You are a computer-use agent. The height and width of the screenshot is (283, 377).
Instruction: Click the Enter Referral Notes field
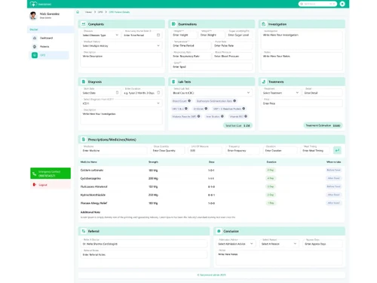coord(144,254)
